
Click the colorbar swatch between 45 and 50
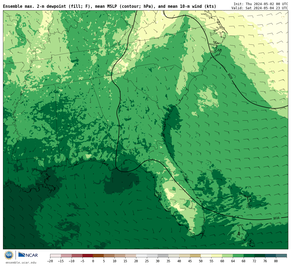(x=195, y=256)
